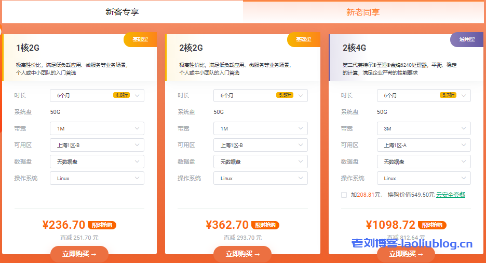Click 立即购买 under the ¥362.70 price
Screen dimensions: 486x263
(x=242, y=254)
